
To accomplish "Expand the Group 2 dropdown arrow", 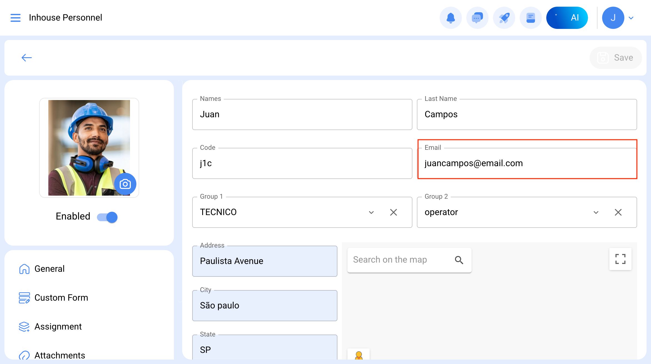I will [x=596, y=212].
